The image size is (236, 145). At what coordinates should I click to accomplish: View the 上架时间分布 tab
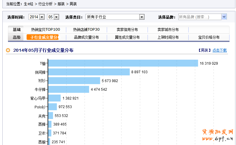click(168, 37)
